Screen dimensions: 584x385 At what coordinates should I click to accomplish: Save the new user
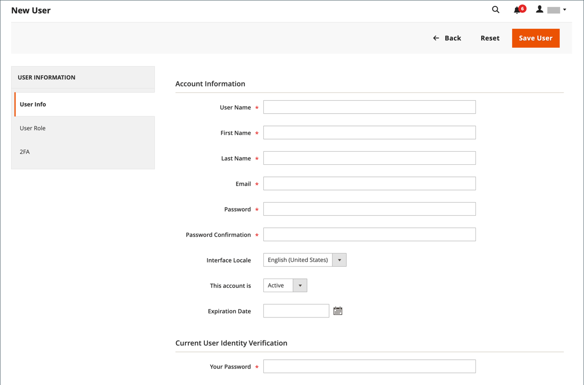pos(535,38)
